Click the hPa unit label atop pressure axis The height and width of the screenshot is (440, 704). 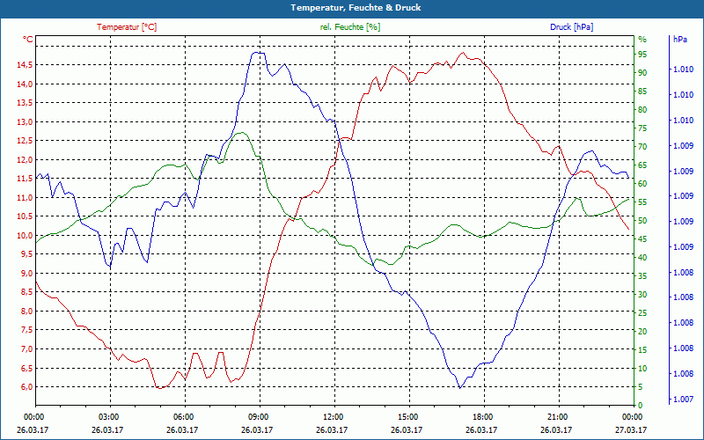679,40
